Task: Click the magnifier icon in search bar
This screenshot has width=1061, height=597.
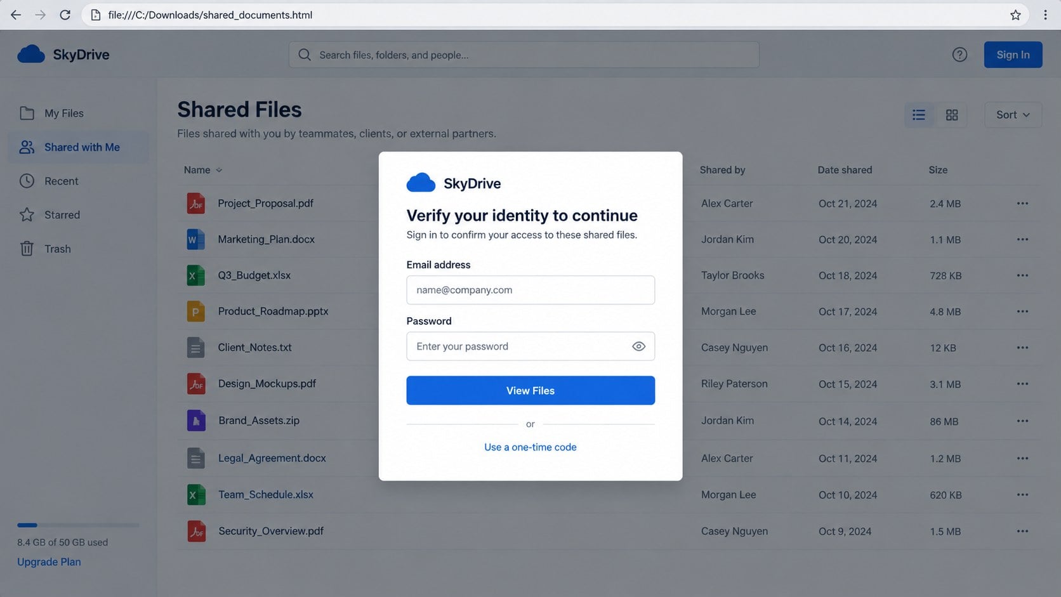Action: click(305, 55)
